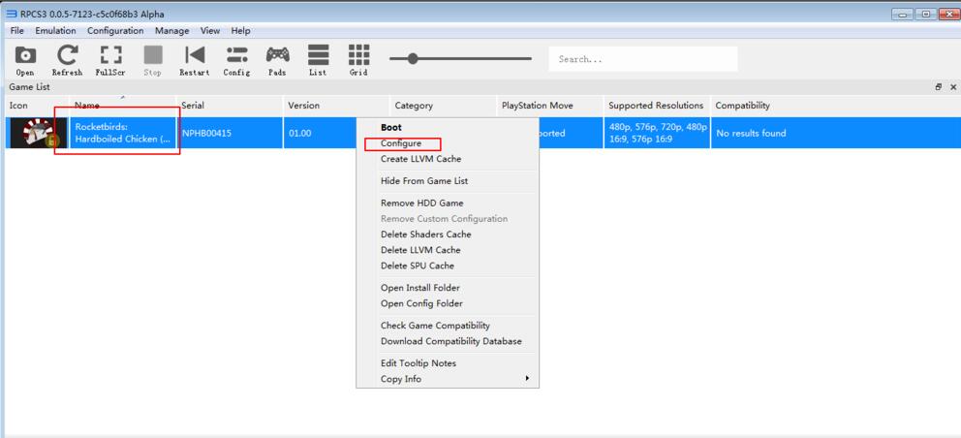The height and width of the screenshot is (438, 961).
Task: Click the Rocketbirds: Hardboiled Chicken name cell
Action: coord(123,133)
